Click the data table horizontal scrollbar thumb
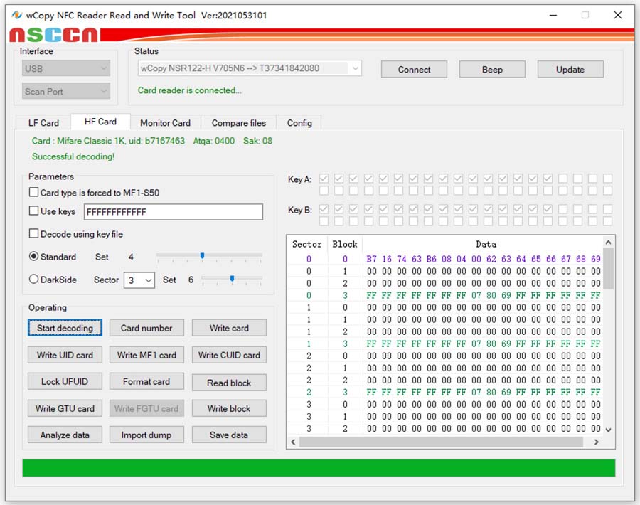This screenshot has height=505, width=640. 441,442
